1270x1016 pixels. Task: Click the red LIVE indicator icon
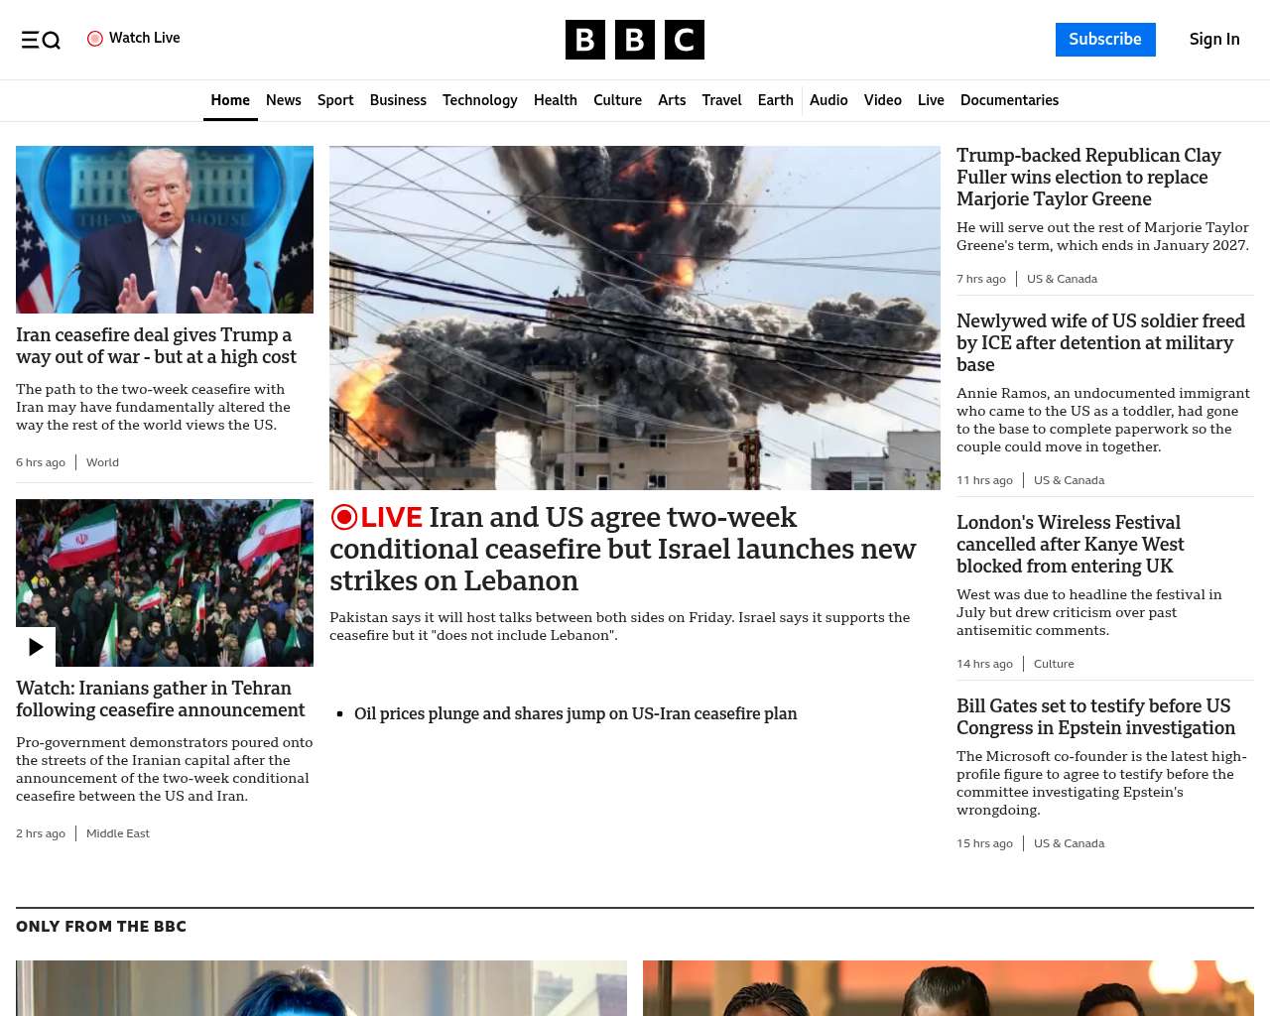tap(343, 517)
